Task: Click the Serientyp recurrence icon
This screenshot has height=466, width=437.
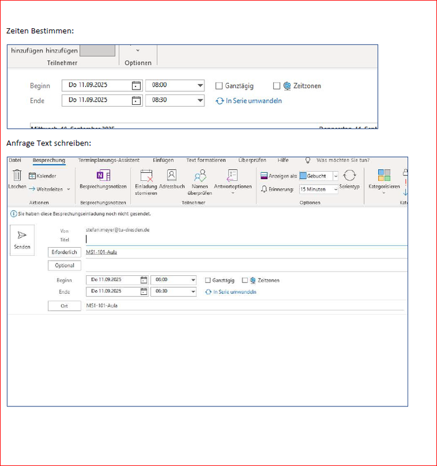Action: click(x=349, y=176)
